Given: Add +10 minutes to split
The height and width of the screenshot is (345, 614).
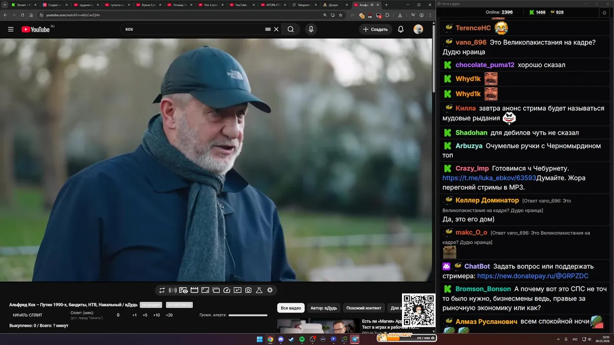Looking at the screenshot, I should click(x=156, y=315).
